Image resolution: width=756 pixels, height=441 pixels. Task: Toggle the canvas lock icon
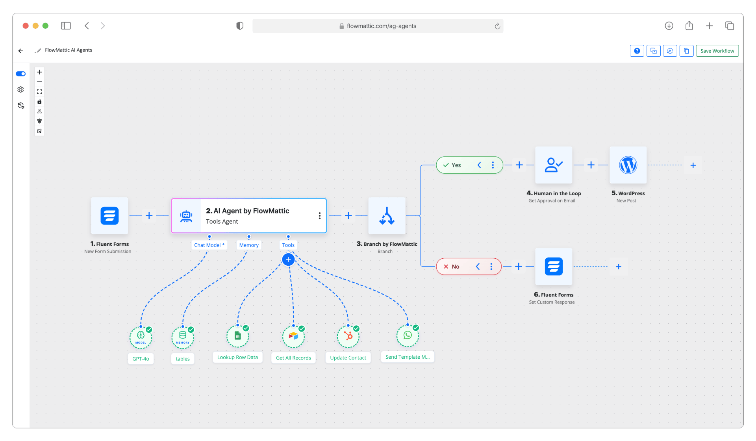point(39,101)
